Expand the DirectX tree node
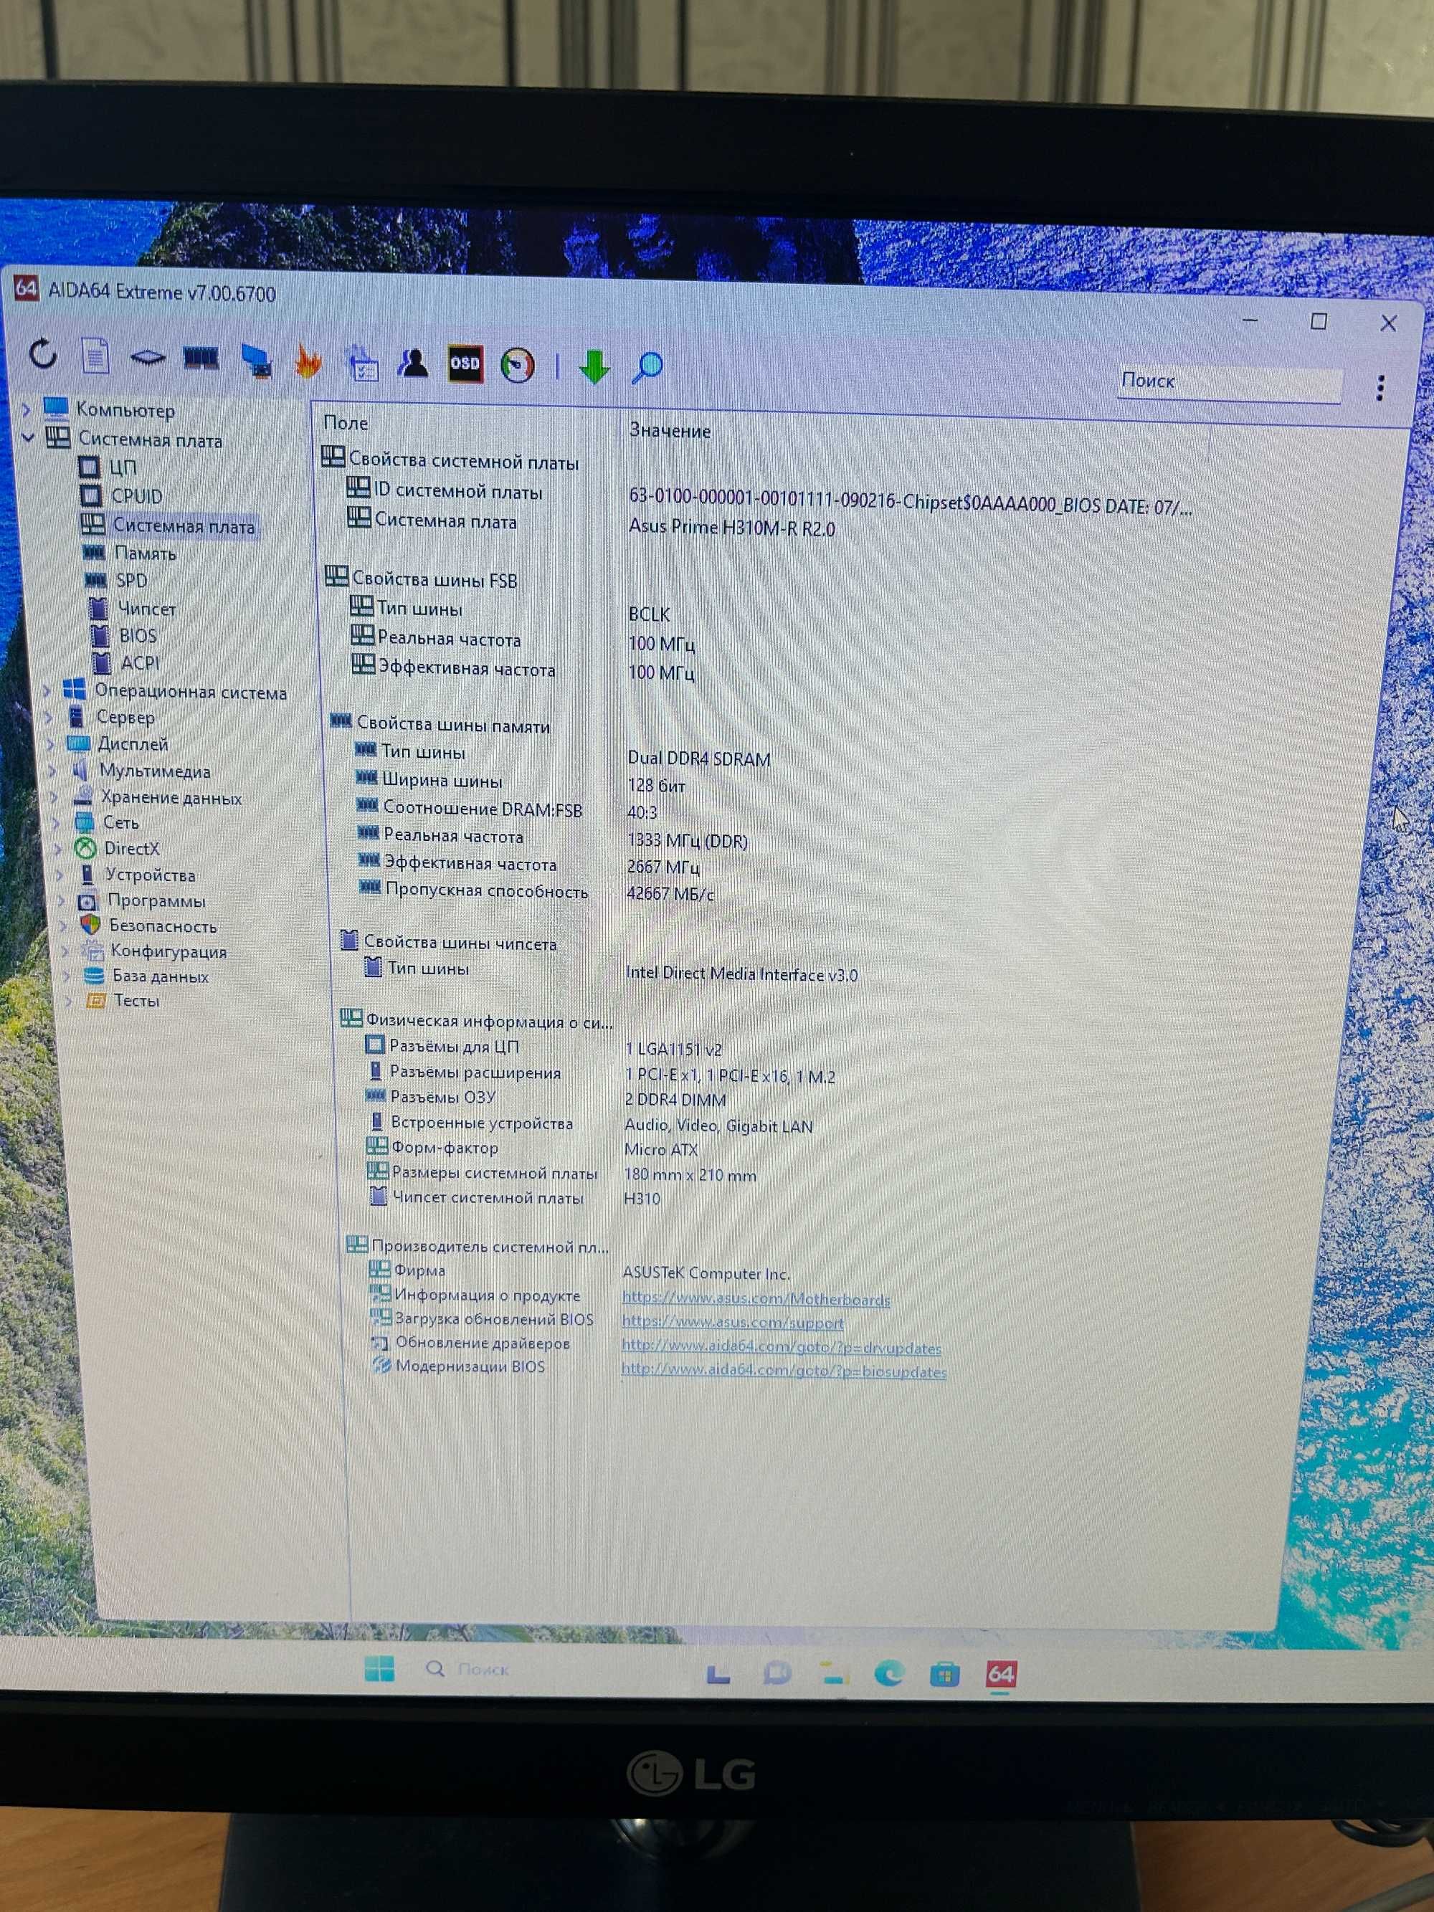1434x1912 pixels. point(59,848)
